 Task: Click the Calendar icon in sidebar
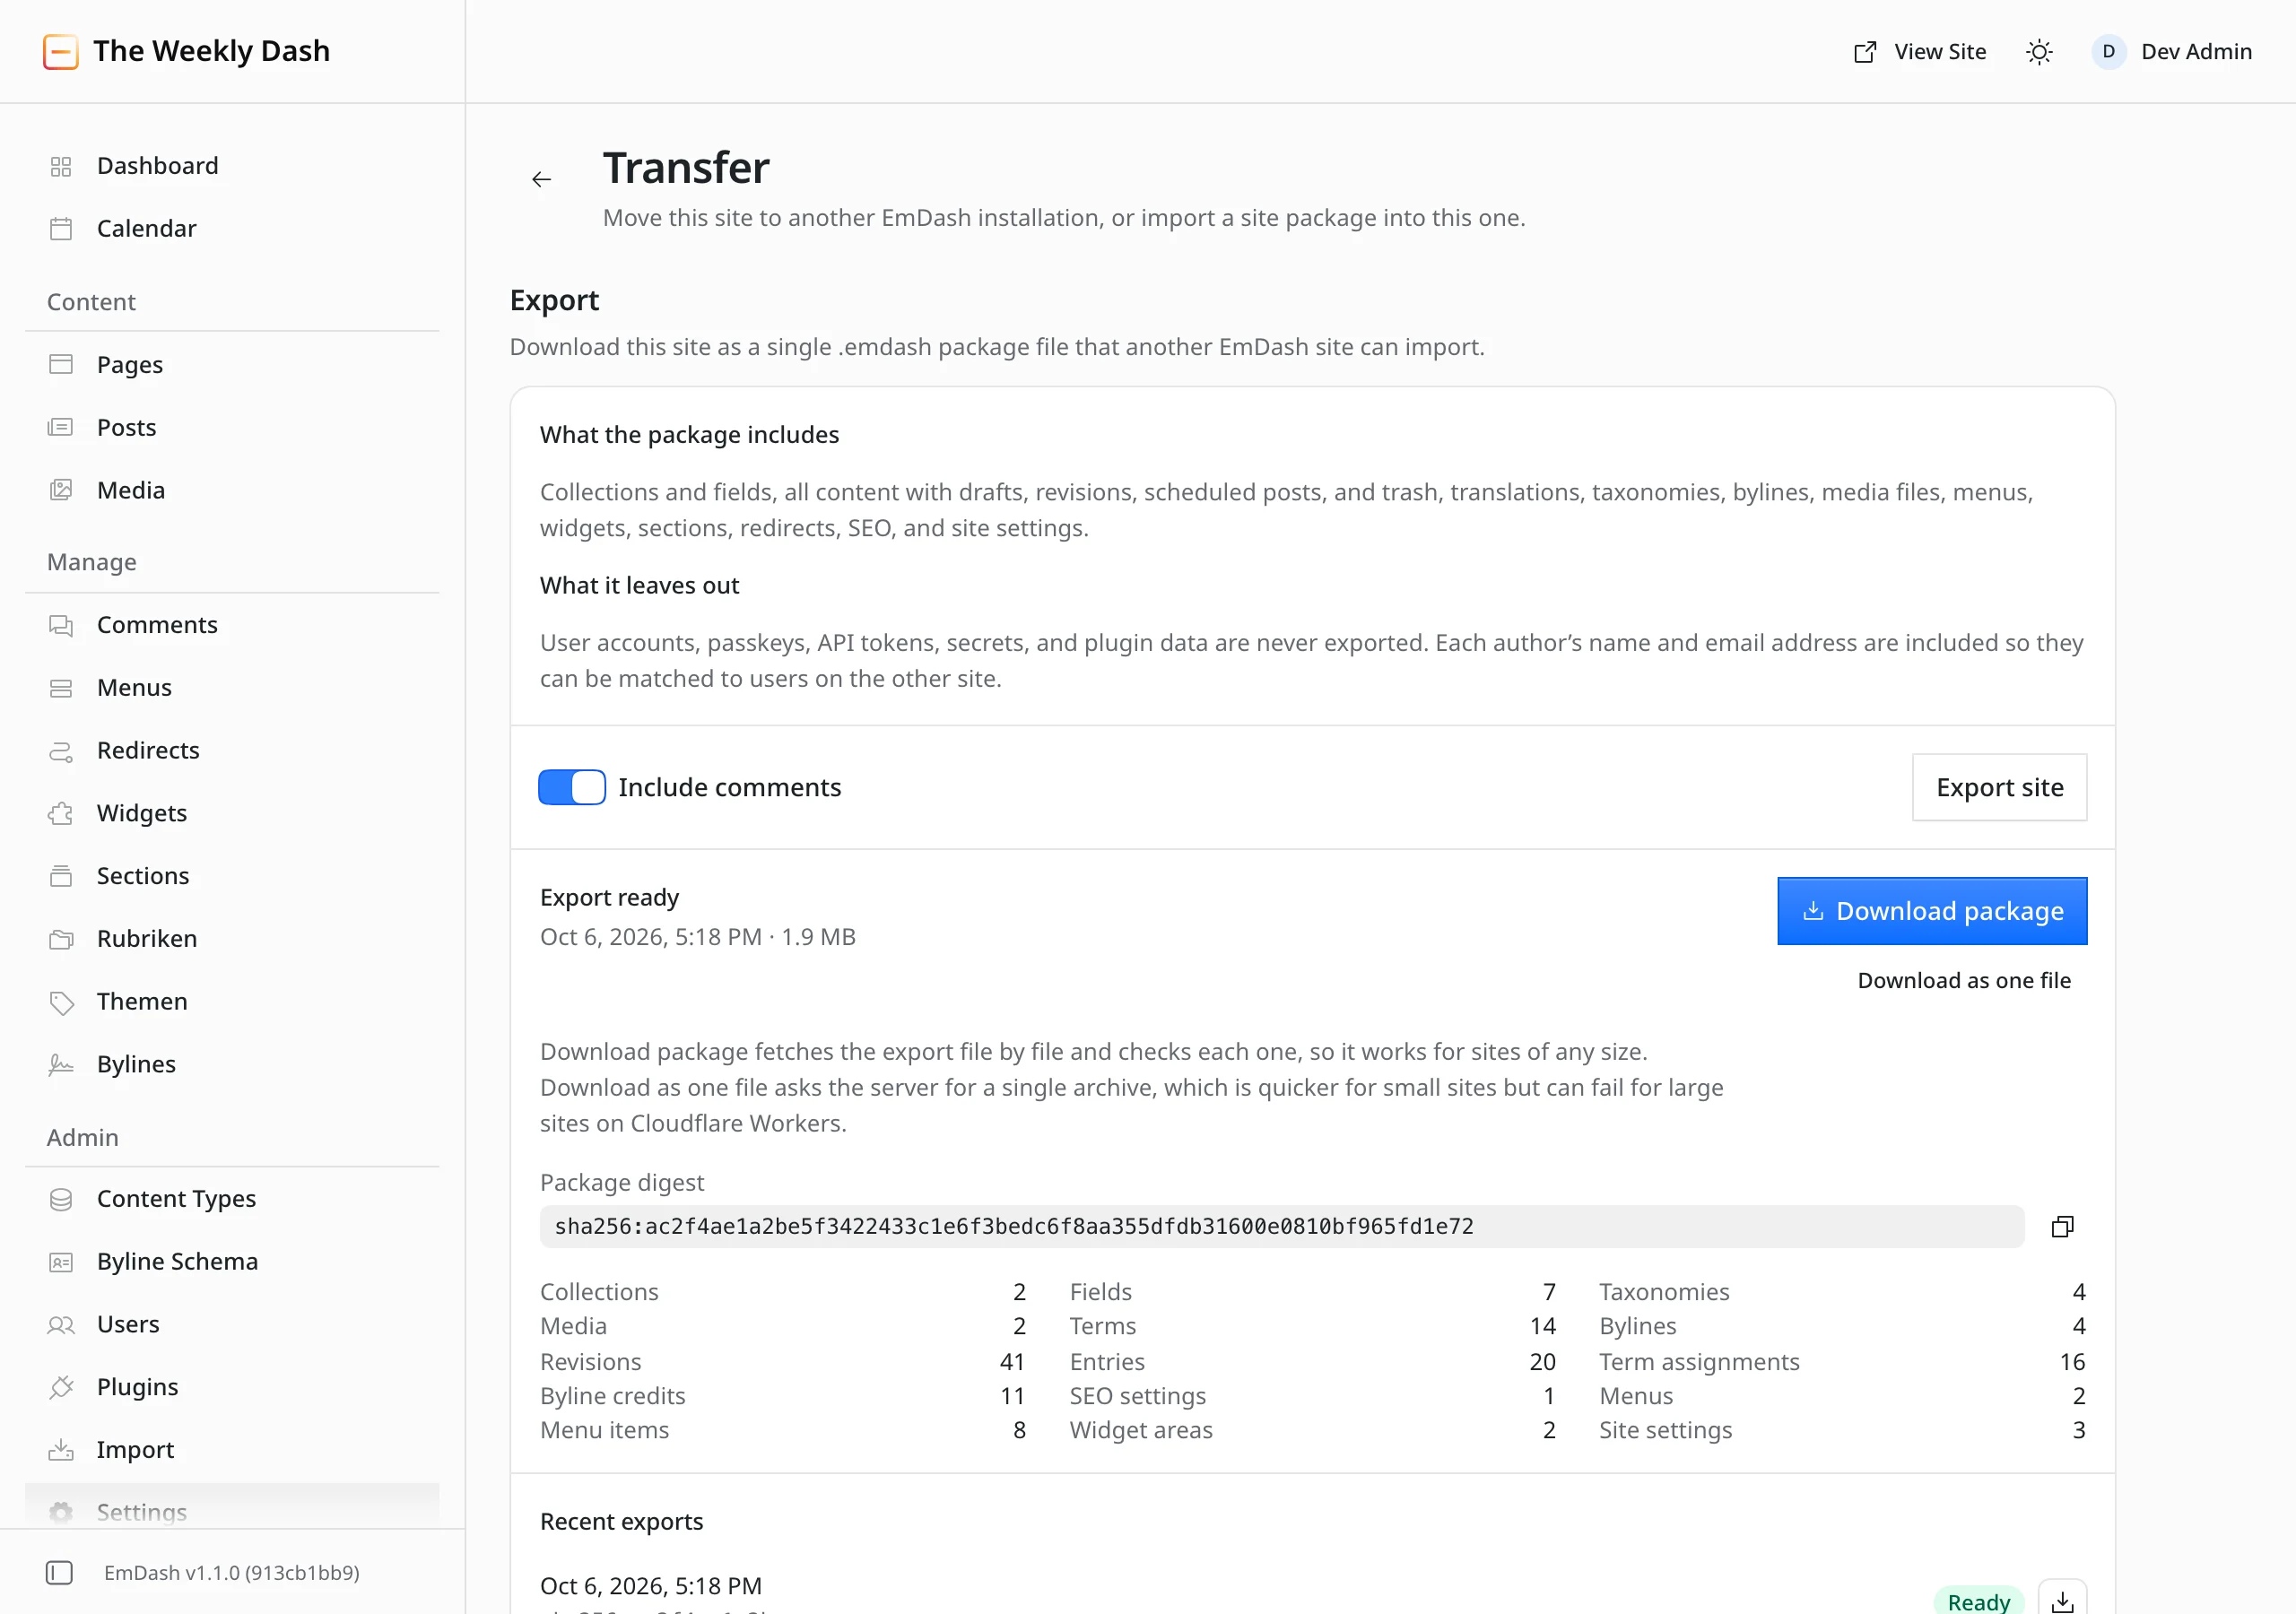(x=61, y=229)
